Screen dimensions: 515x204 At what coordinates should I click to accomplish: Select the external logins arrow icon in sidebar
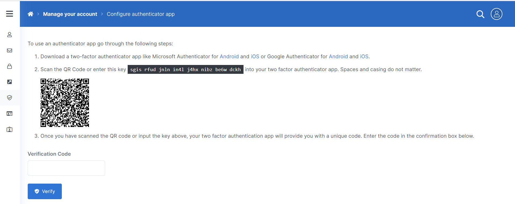pos(10,82)
